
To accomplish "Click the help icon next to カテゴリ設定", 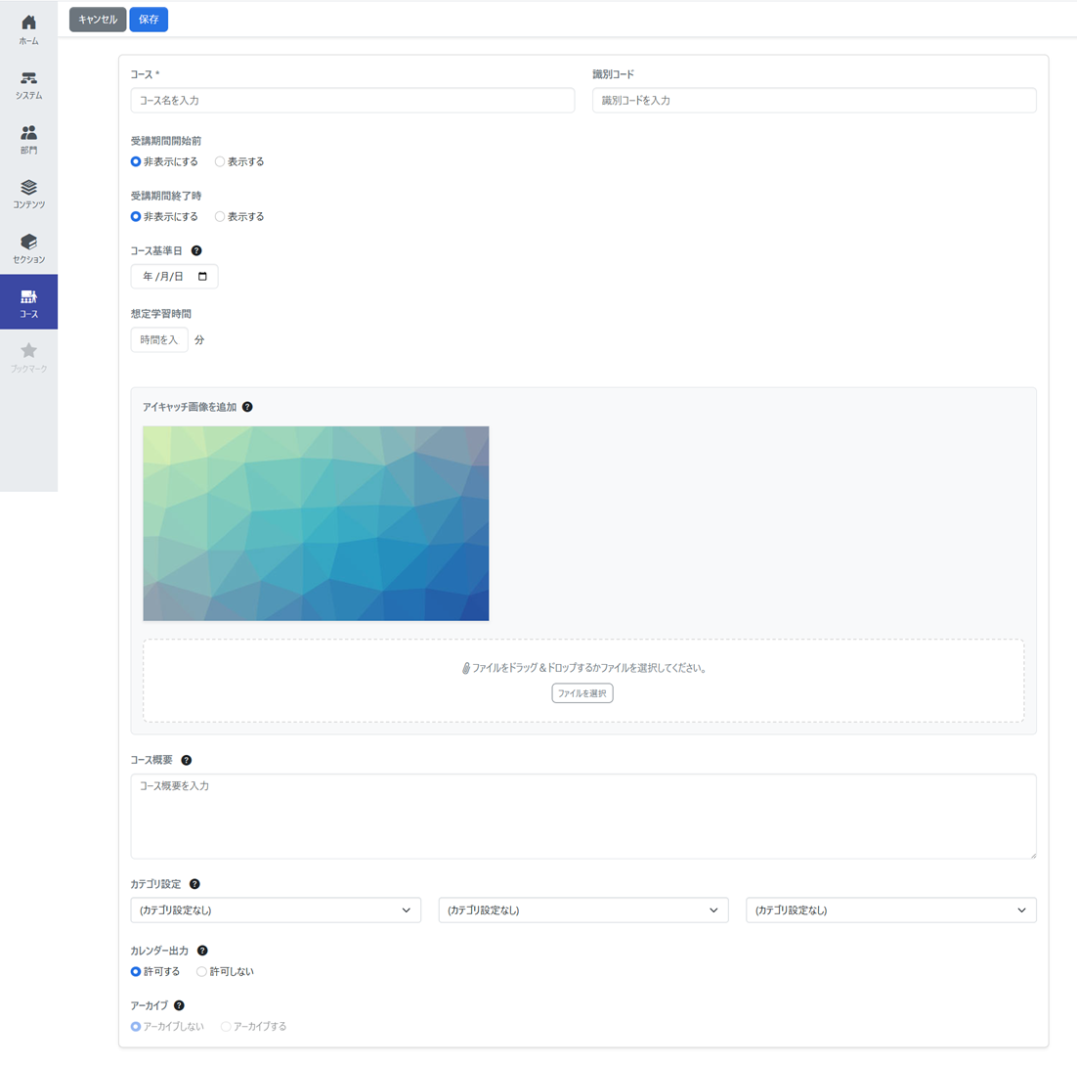I will [x=194, y=884].
